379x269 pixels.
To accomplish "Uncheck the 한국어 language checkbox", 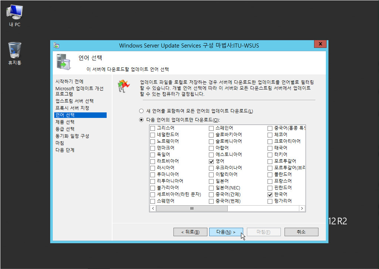I will (271, 194).
